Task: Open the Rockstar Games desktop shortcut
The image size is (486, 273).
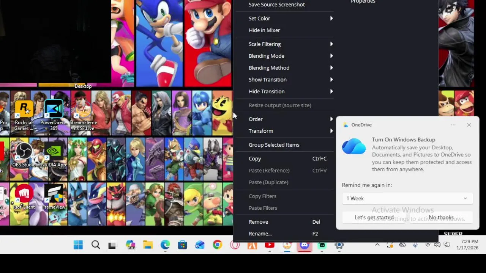Action: tap(24, 115)
